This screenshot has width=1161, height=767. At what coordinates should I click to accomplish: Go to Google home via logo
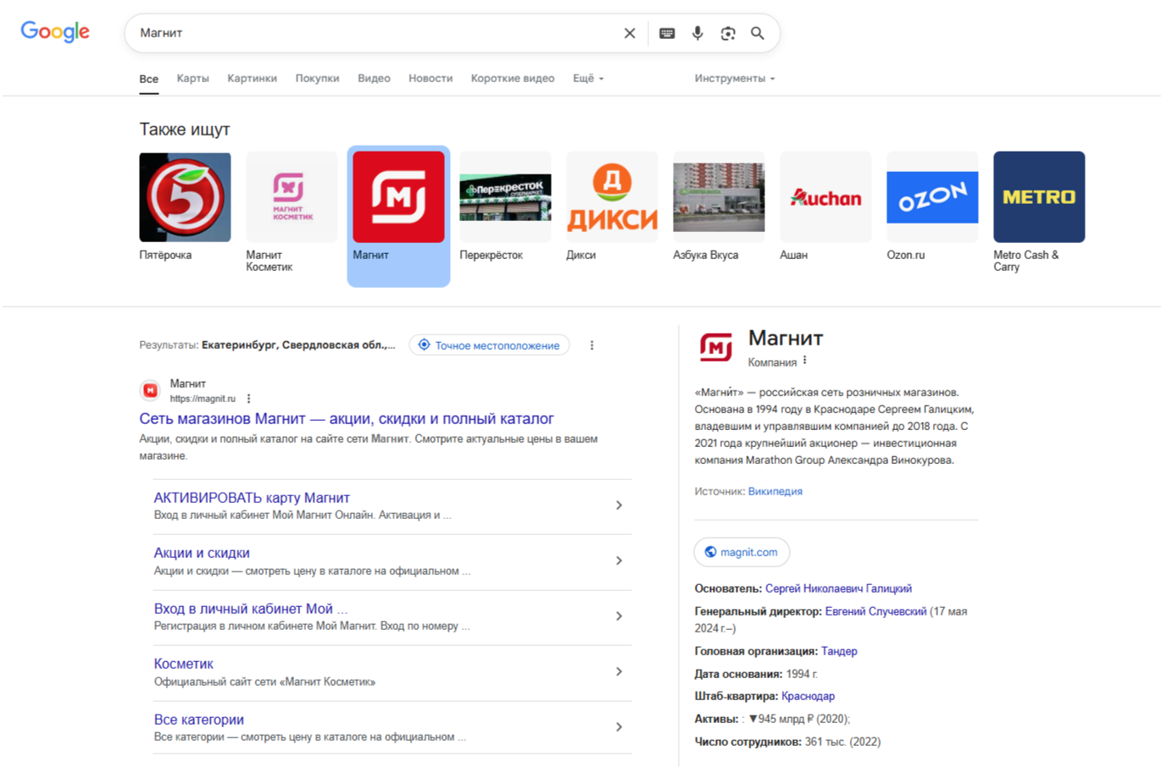click(55, 32)
